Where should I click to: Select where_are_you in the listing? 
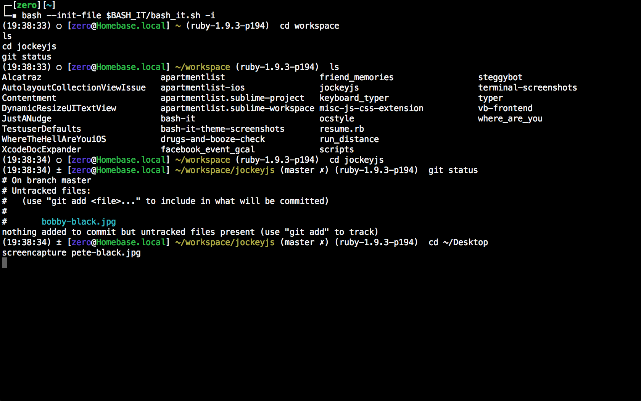[x=510, y=118]
